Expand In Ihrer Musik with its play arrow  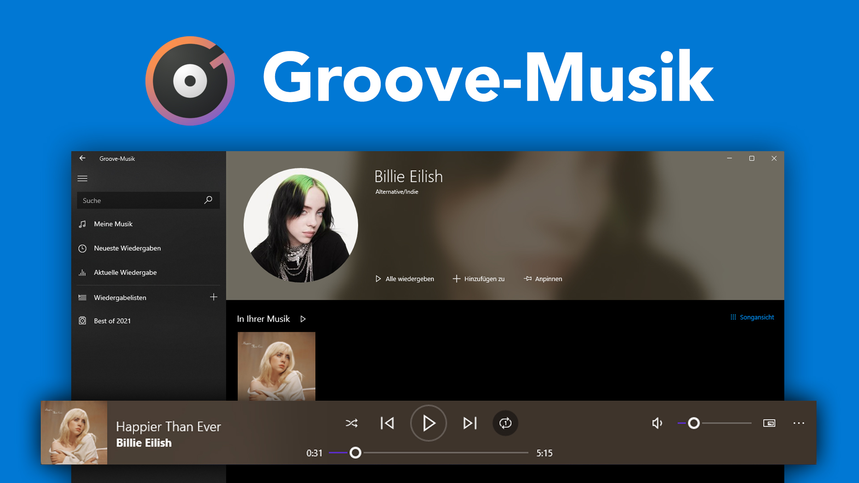tap(303, 318)
